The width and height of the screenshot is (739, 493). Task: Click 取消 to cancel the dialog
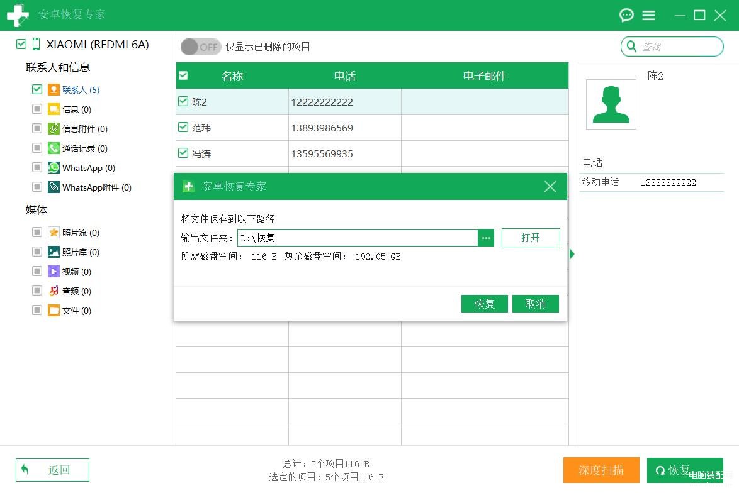pyautogui.click(x=536, y=304)
